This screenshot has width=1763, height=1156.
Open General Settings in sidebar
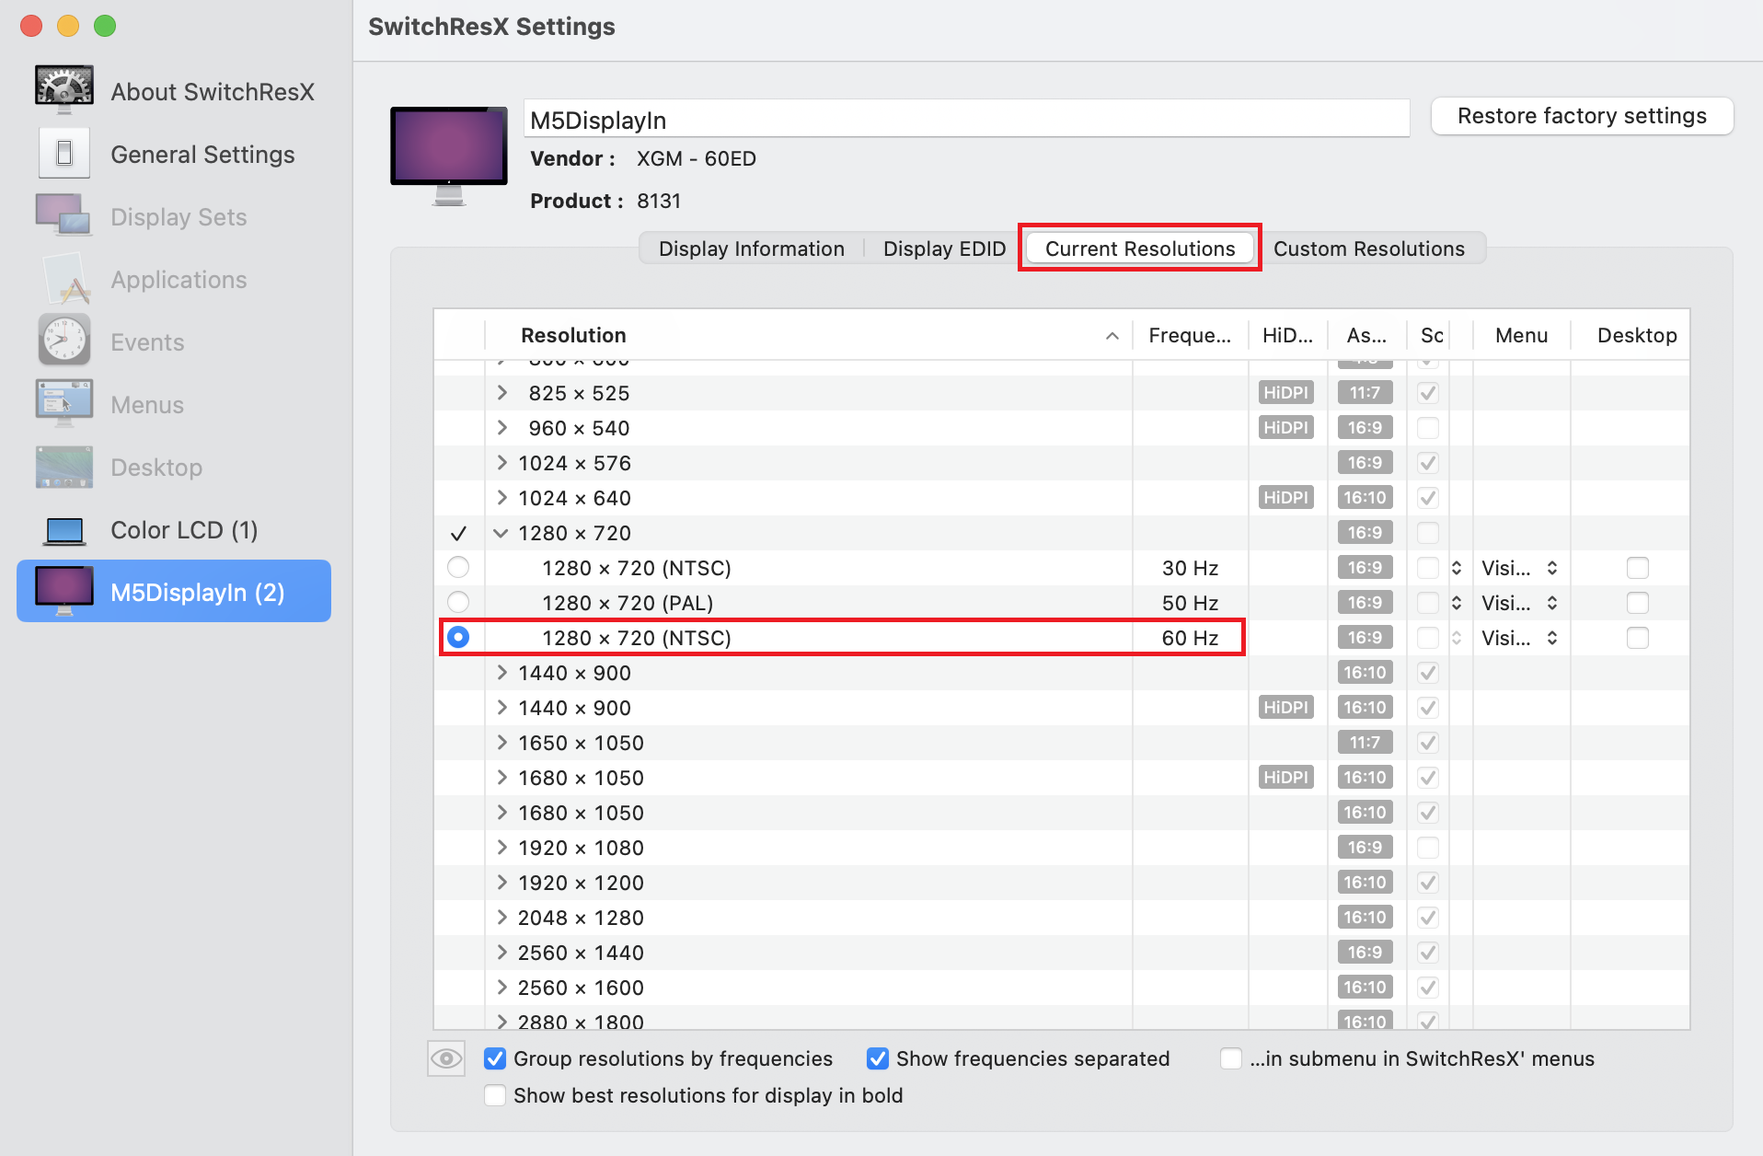coord(175,155)
